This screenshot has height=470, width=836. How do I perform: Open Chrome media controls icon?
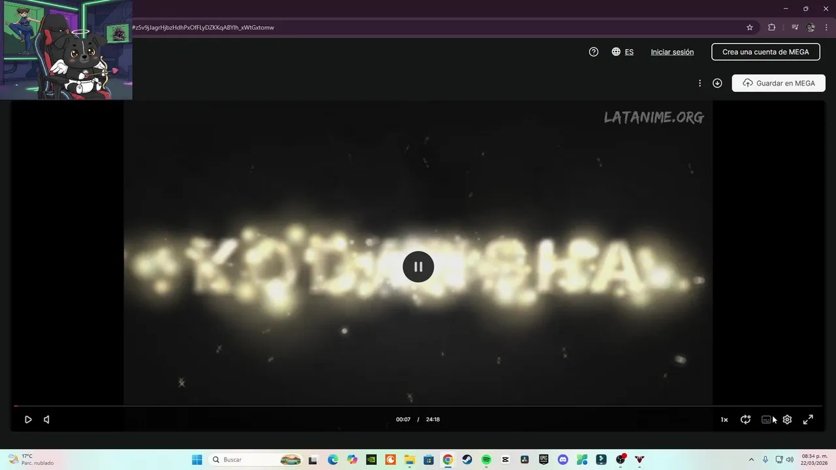pyautogui.click(x=795, y=27)
